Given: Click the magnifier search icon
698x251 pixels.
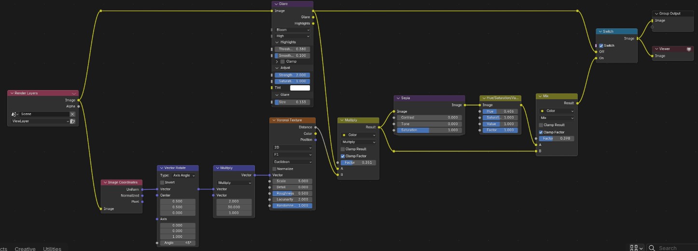Looking at the screenshot, I should click(652, 248).
